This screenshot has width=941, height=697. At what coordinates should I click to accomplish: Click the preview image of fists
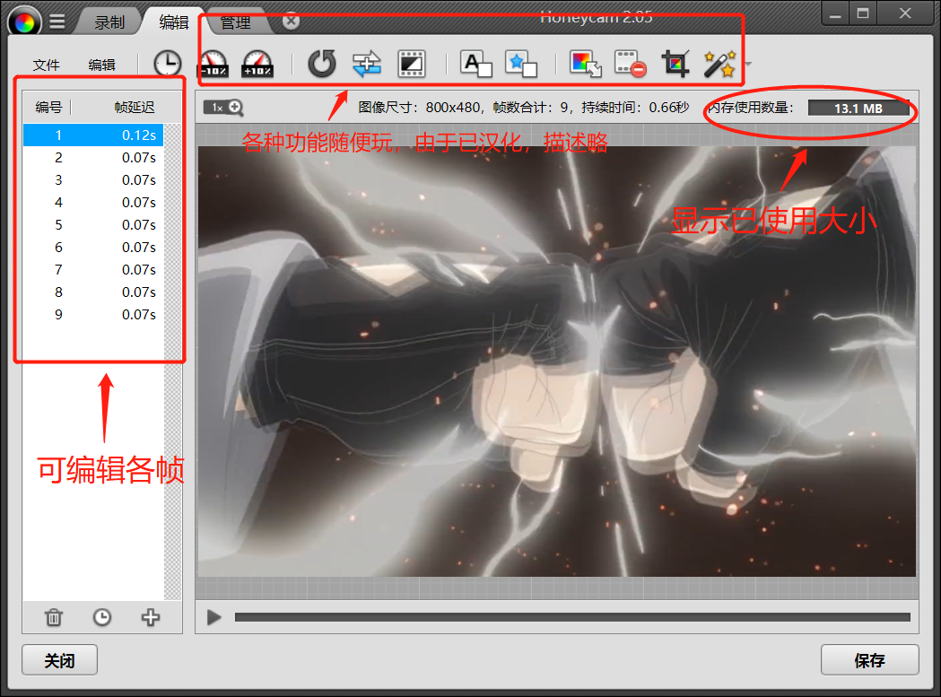point(557,362)
